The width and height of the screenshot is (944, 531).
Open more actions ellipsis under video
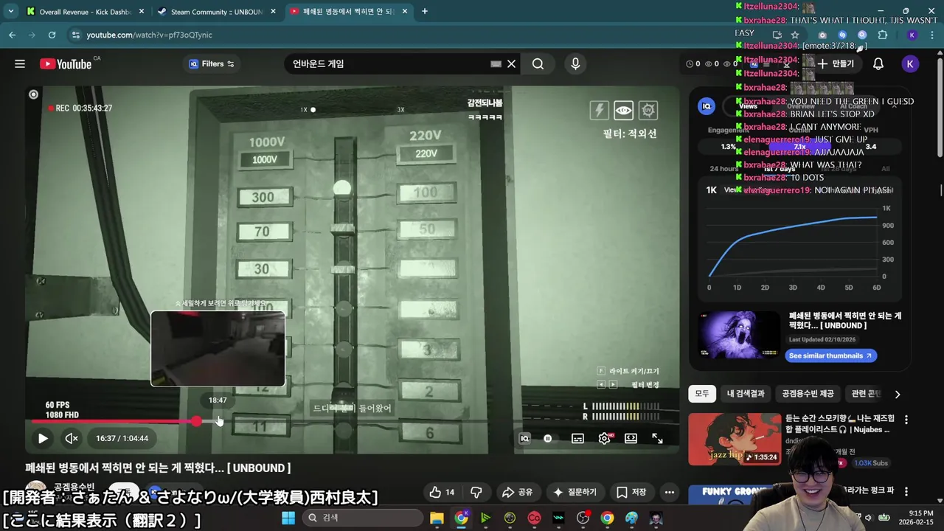pos(669,492)
